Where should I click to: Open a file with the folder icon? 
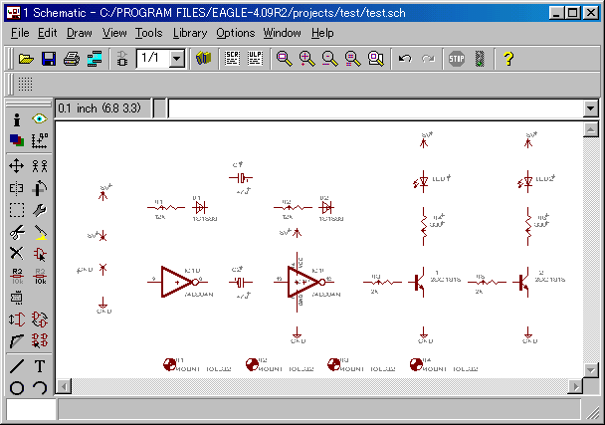click(x=26, y=59)
